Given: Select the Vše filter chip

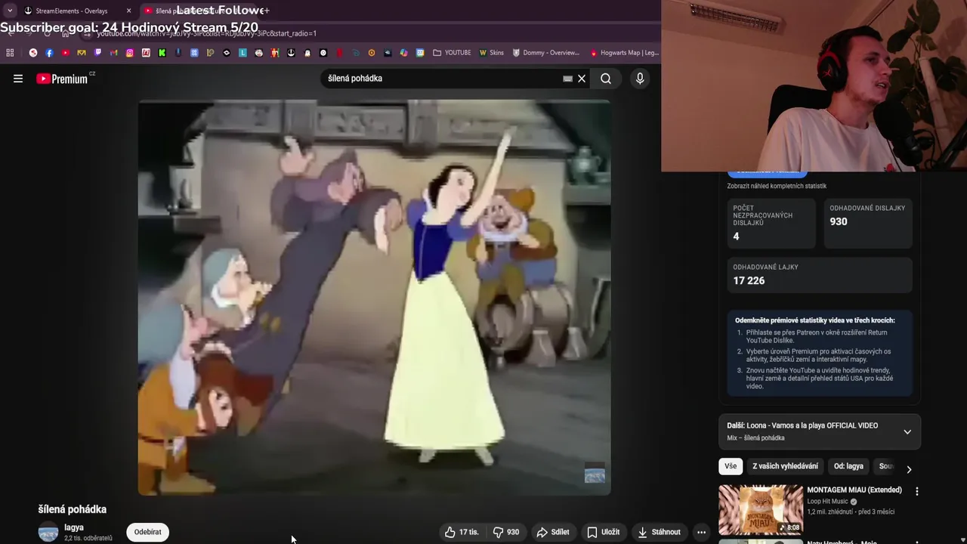Looking at the screenshot, I should click(731, 466).
